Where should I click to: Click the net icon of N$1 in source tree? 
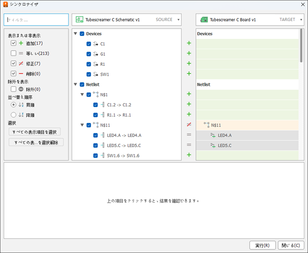[x=96, y=95]
